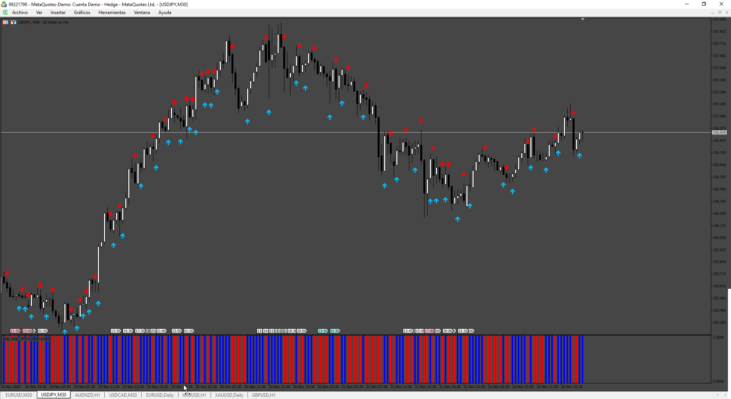Click the pink 17:00 event label near 21 Nov 15:30

coord(429,331)
